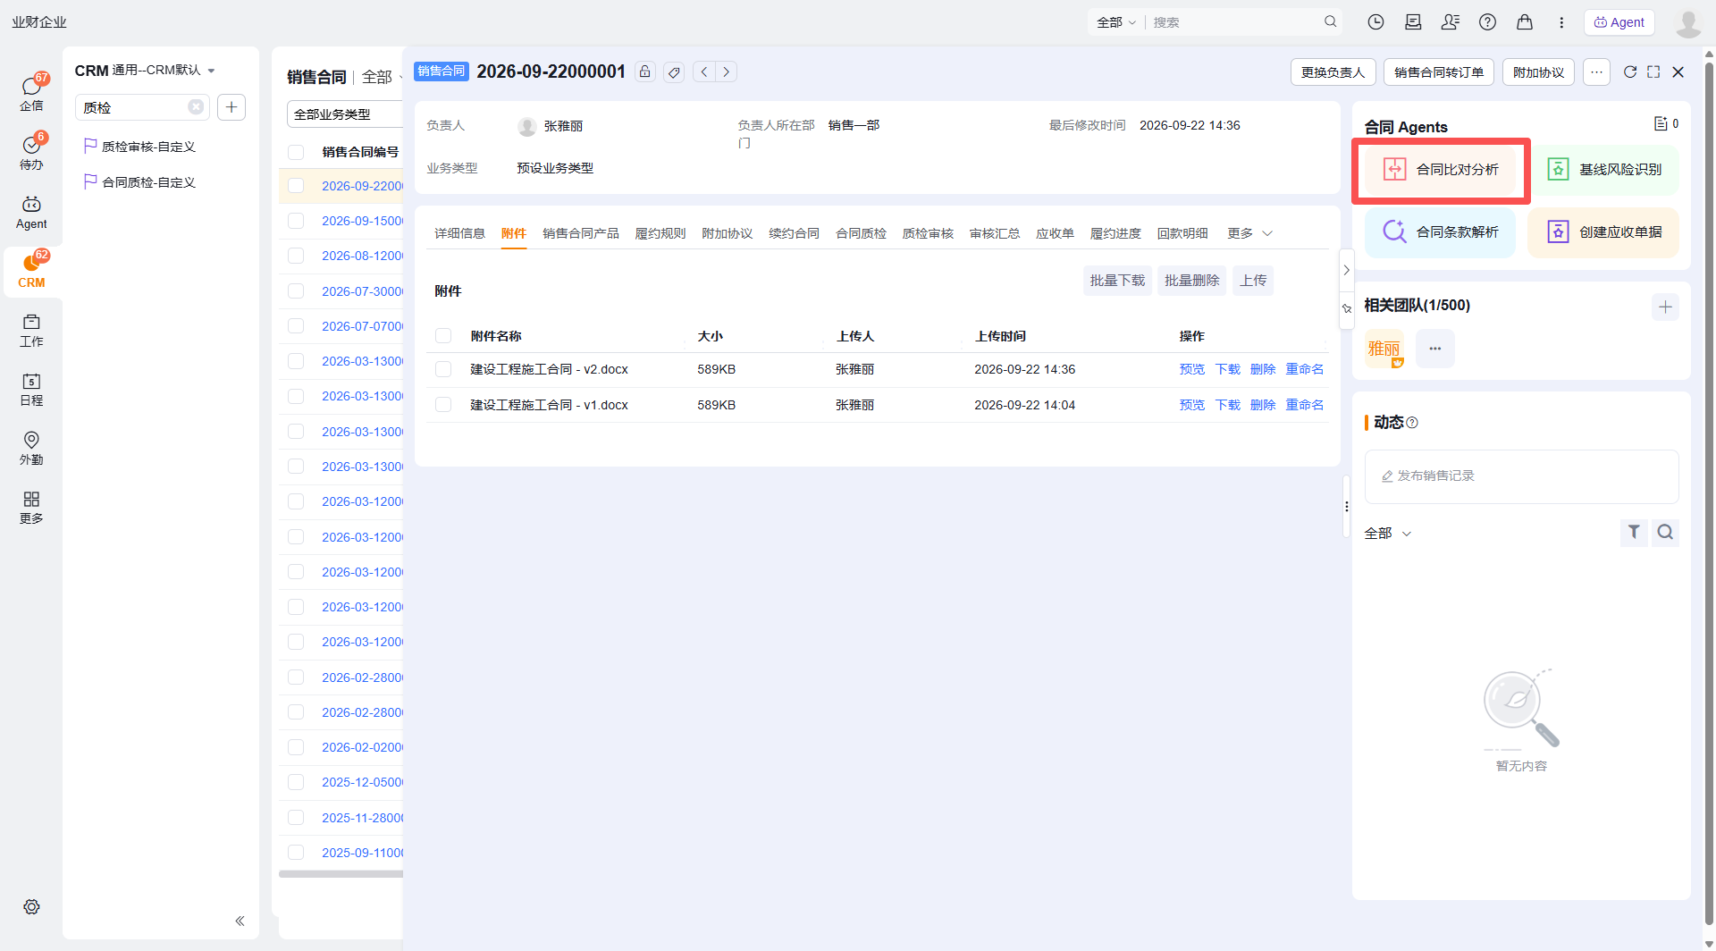Expand detail panel to full screen
The image size is (1716, 951).
pos(1653,72)
